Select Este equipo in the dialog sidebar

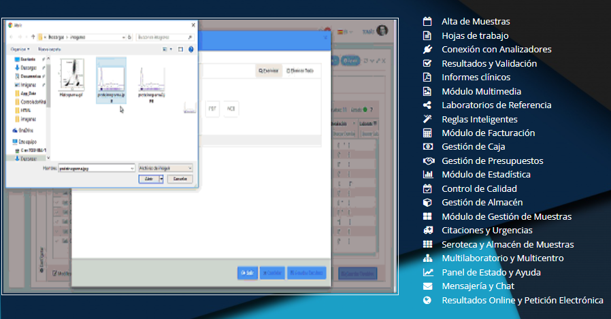click(x=24, y=141)
